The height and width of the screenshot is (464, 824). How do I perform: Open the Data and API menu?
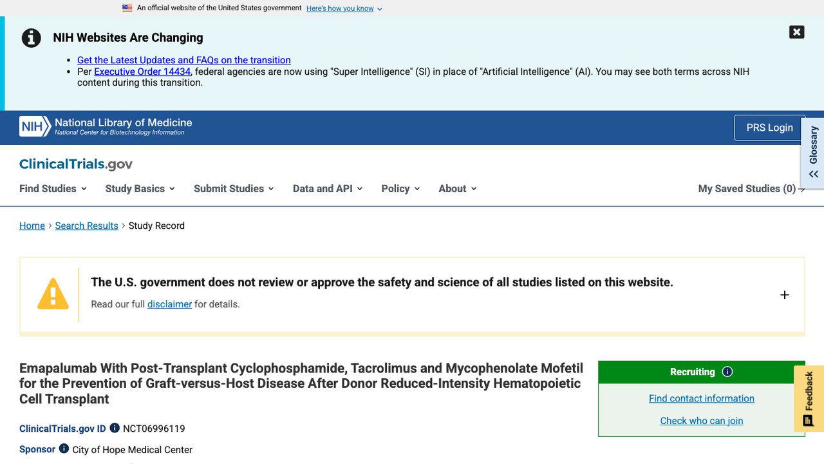328,189
